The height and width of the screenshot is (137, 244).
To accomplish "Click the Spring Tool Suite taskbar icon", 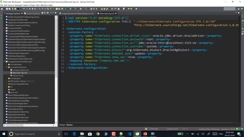I will point(137,134).
